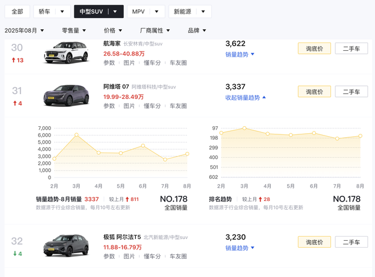
Task: Open the 2025年08月 date filter
Action: 24,30
